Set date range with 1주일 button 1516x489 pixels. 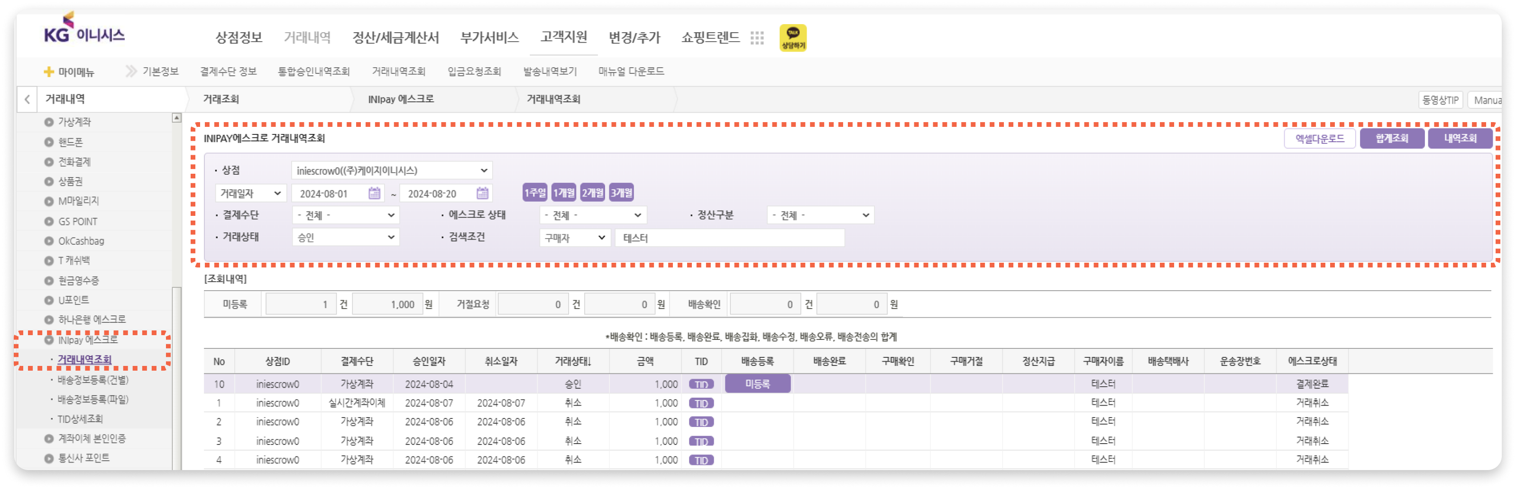pyautogui.click(x=534, y=193)
